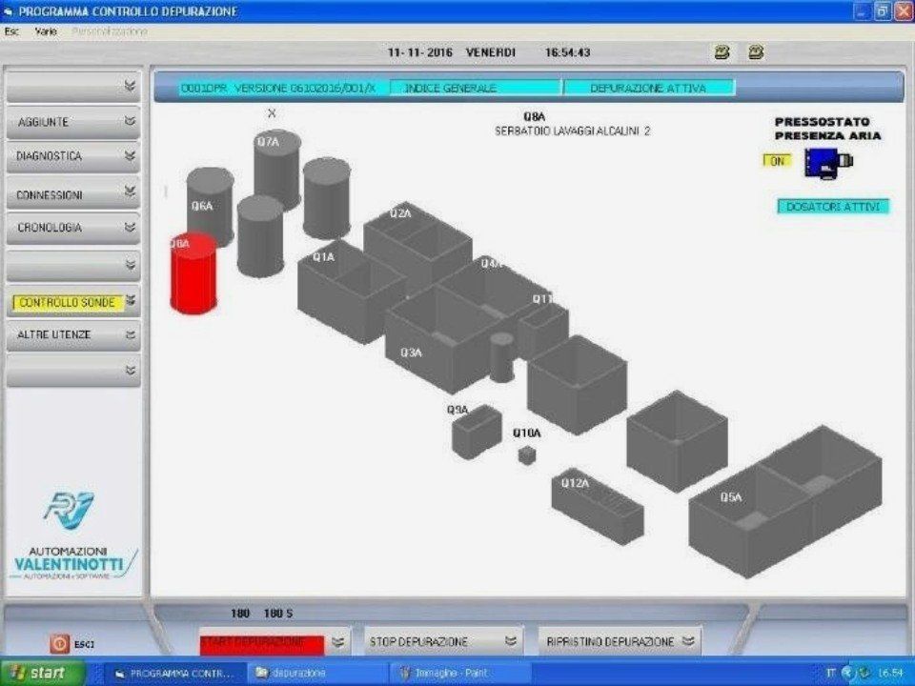Select the Q7A cylindrical tank
This screenshot has width=915, height=686.
pos(277,170)
